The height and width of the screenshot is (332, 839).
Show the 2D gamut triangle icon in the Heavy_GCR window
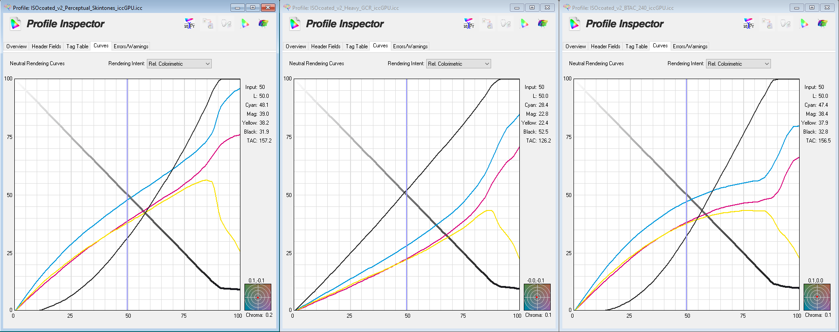(x=524, y=24)
